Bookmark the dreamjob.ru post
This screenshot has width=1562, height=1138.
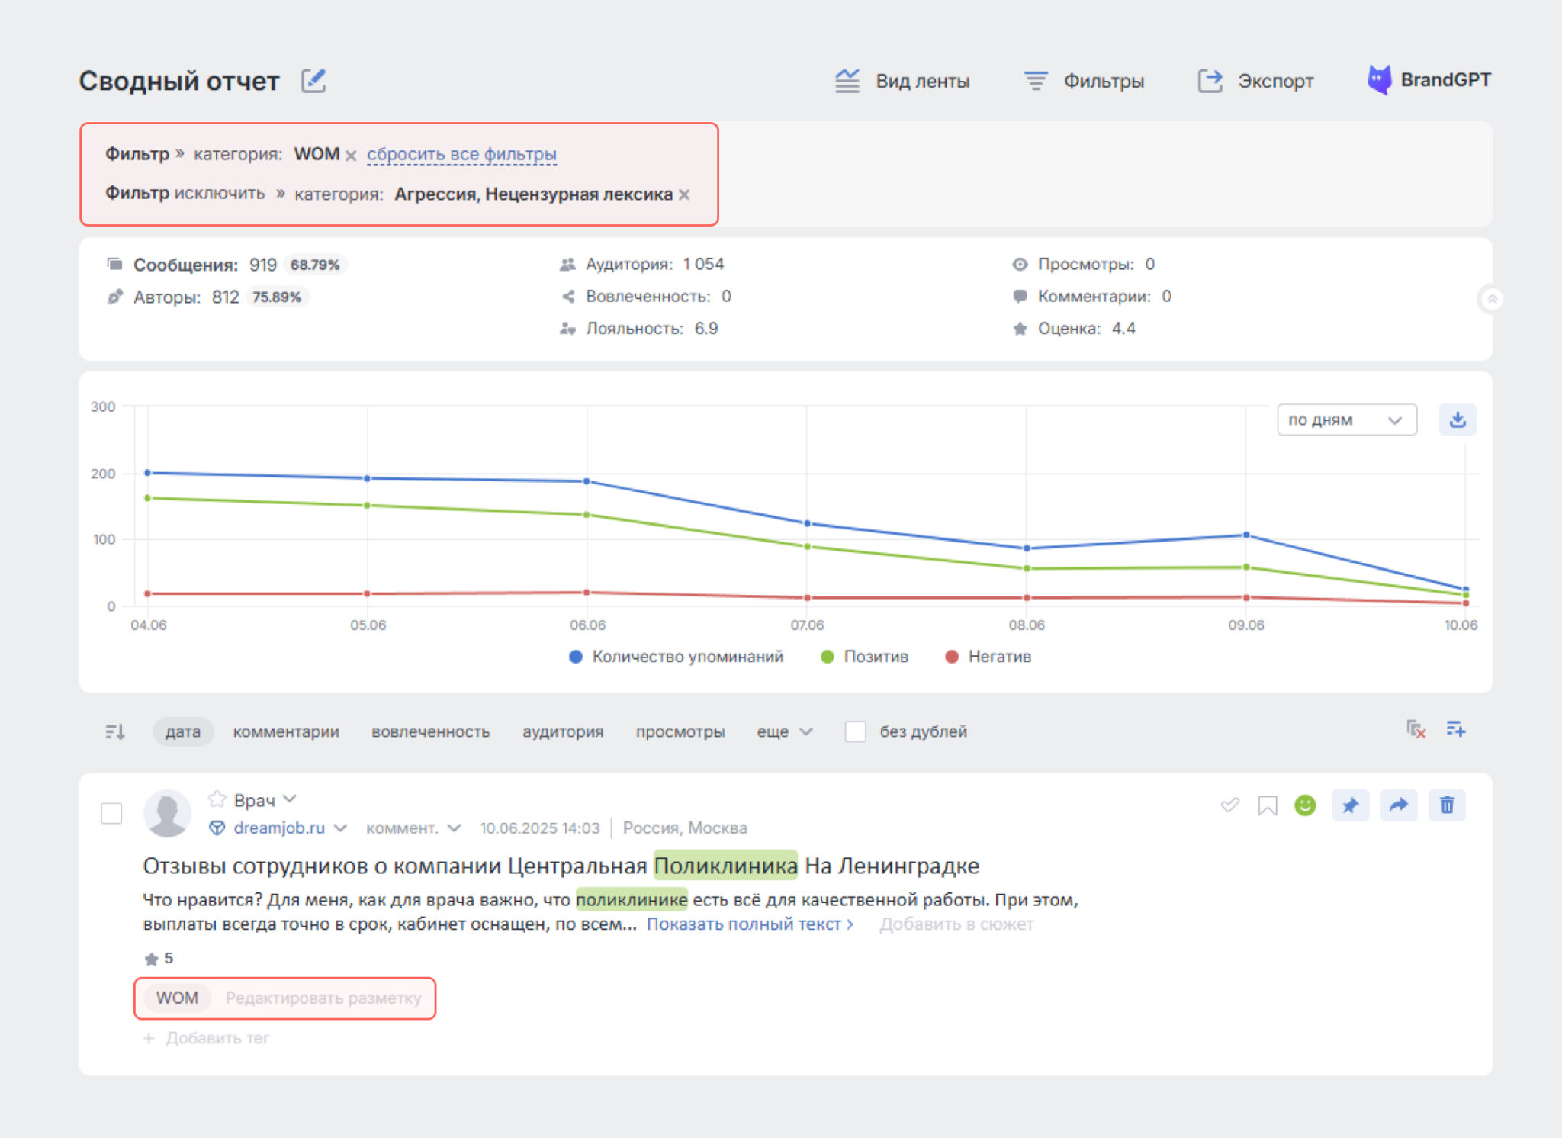pos(1267,805)
